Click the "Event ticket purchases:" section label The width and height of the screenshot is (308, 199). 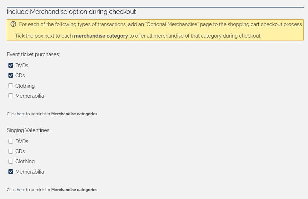(x=33, y=54)
